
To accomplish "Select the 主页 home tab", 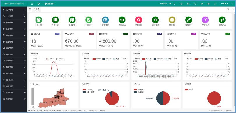I will point(37,9).
